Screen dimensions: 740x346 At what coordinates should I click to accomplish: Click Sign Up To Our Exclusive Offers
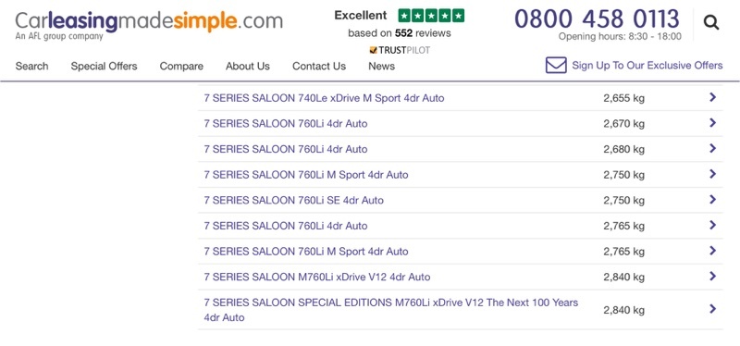click(647, 65)
